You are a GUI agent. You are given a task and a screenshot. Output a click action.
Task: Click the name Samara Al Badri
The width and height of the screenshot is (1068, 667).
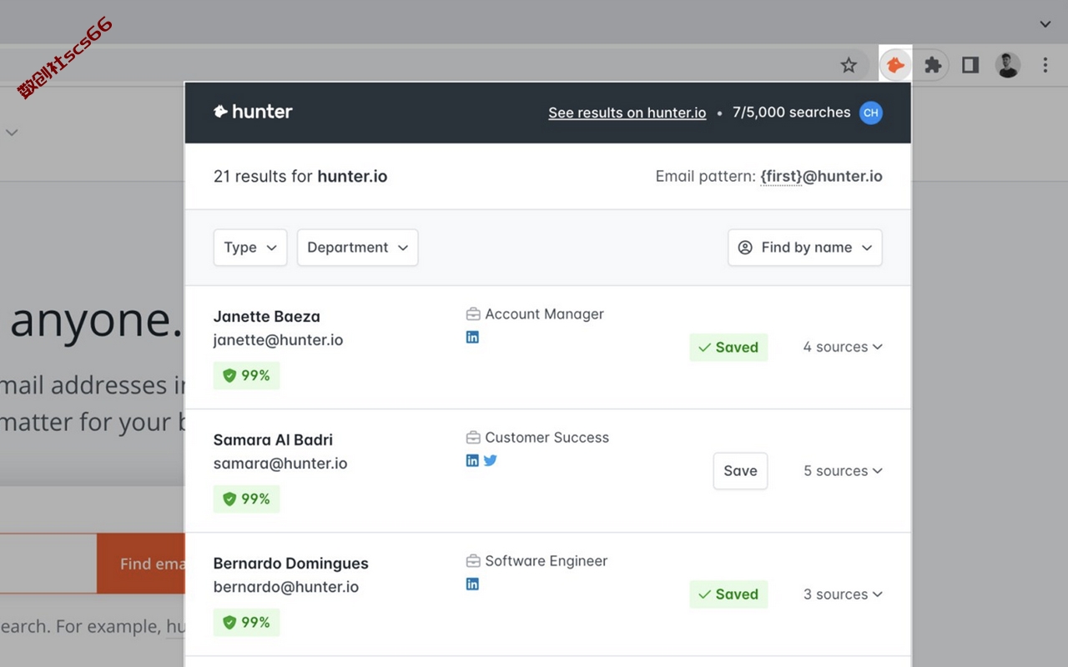coord(273,440)
